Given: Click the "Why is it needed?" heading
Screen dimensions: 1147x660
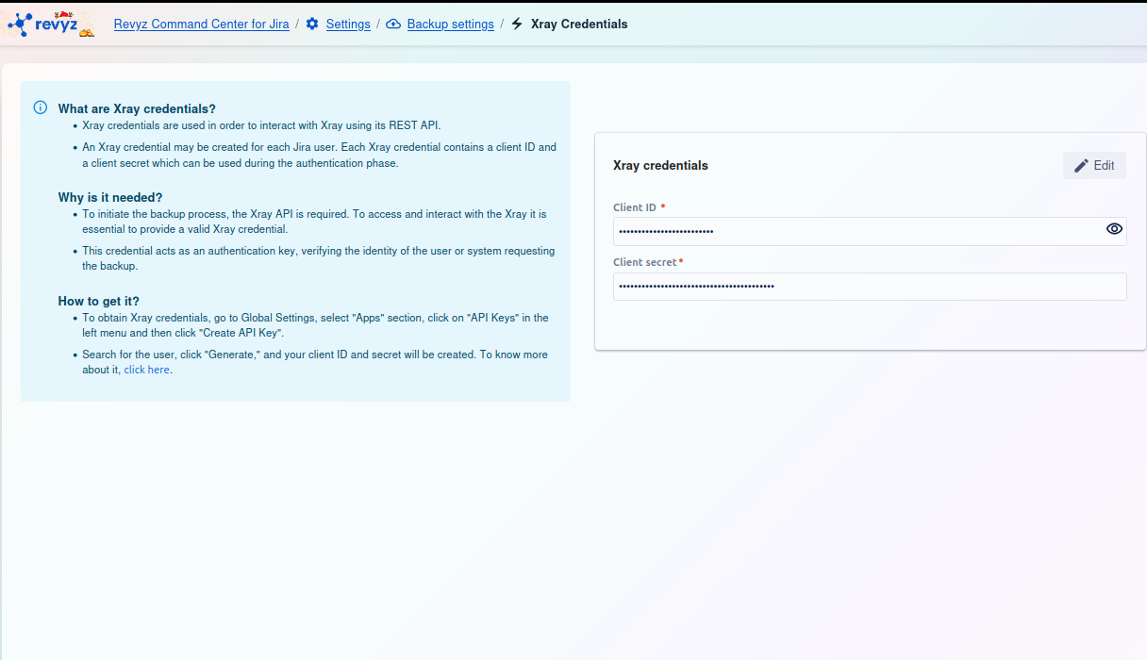Looking at the screenshot, I should (109, 197).
